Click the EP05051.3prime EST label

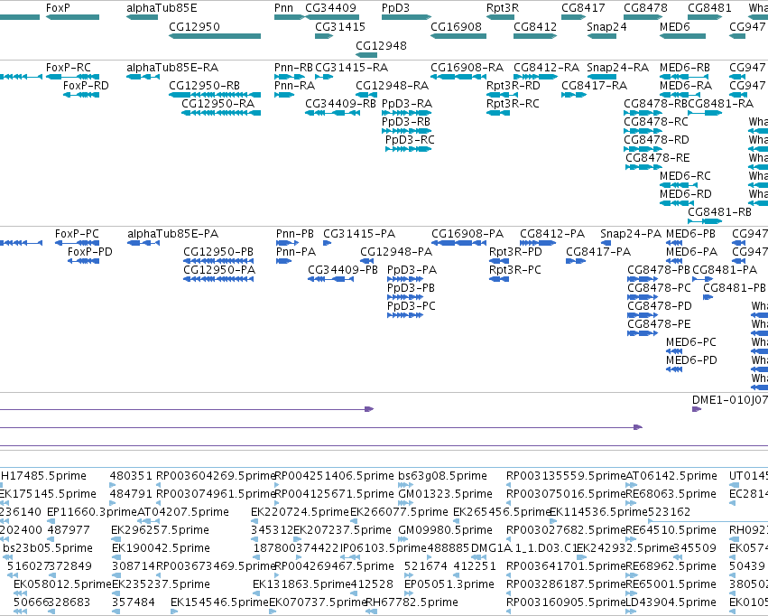pos(449,583)
